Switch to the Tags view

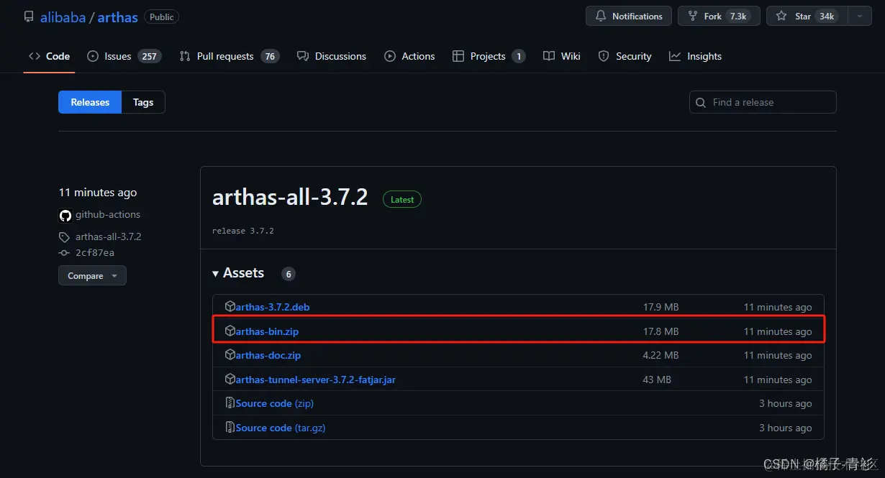(143, 102)
